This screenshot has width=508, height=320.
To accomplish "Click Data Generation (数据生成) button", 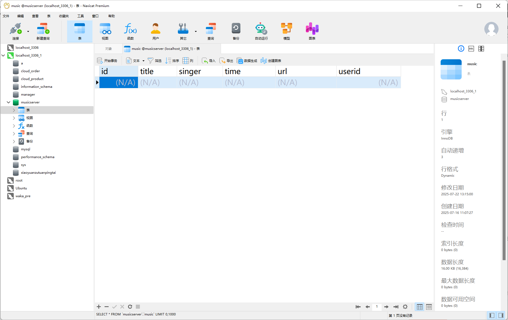I will tap(247, 61).
